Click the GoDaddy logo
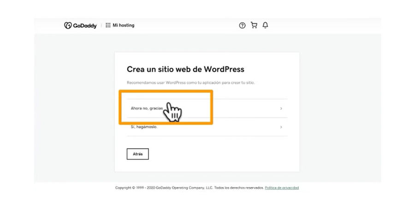This screenshot has height=207, width=415. pyautogui.click(x=80, y=26)
